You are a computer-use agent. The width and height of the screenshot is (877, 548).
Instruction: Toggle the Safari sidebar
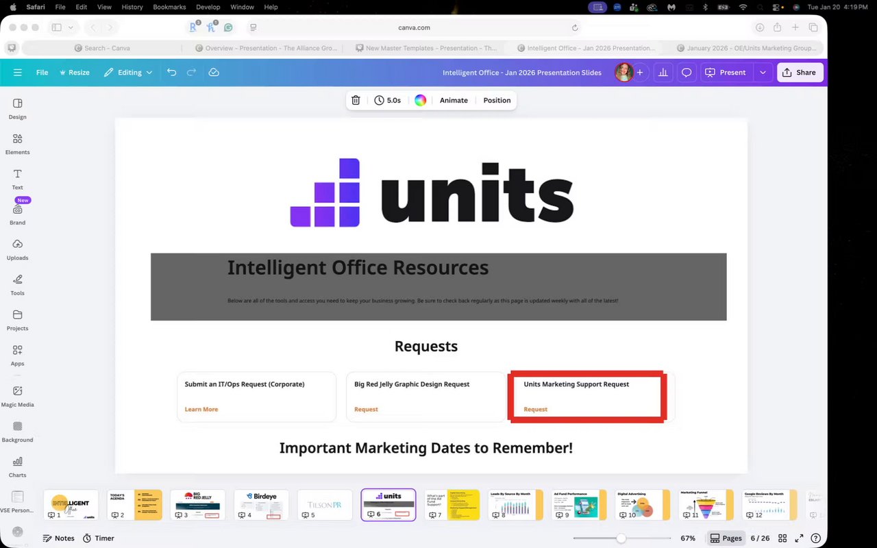pyautogui.click(x=57, y=27)
